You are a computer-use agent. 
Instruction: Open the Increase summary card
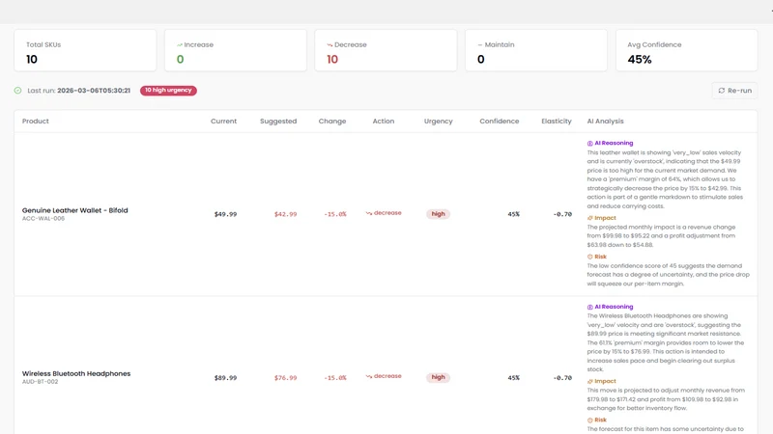click(x=236, y=50)
